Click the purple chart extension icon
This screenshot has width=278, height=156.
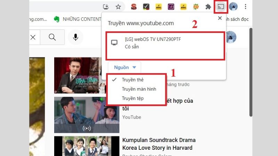click(x=171, y=7)
